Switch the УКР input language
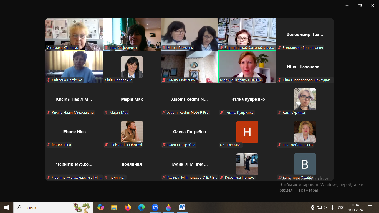Viewport: 379px width, 213px height. coord(341,207)
